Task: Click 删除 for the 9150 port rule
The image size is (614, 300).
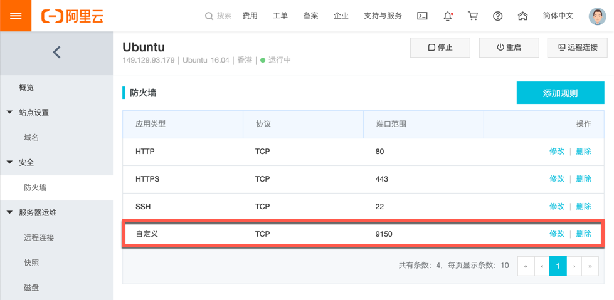Action: pyautogui.click(x=583, y=234)
